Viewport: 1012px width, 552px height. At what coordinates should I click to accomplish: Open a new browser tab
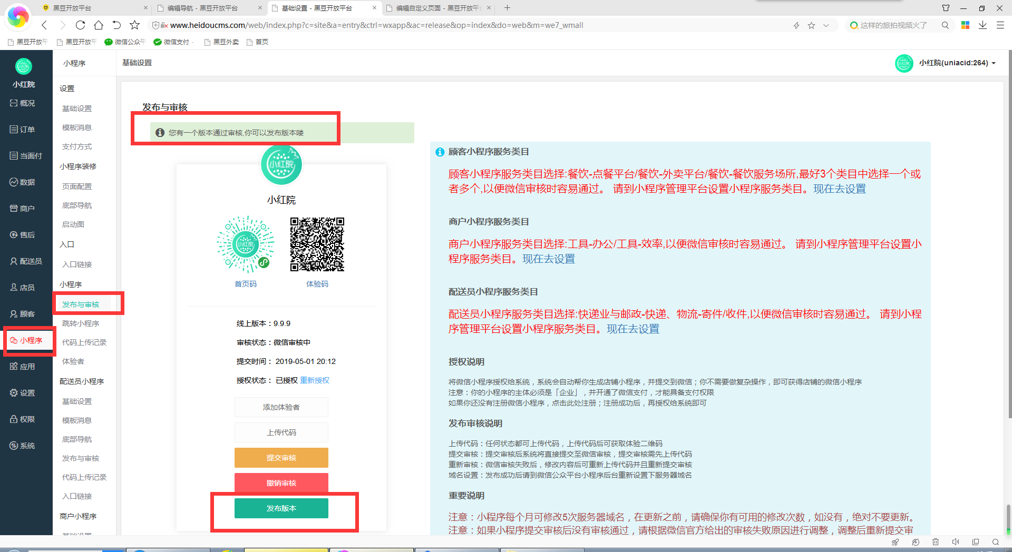point(507,8)
